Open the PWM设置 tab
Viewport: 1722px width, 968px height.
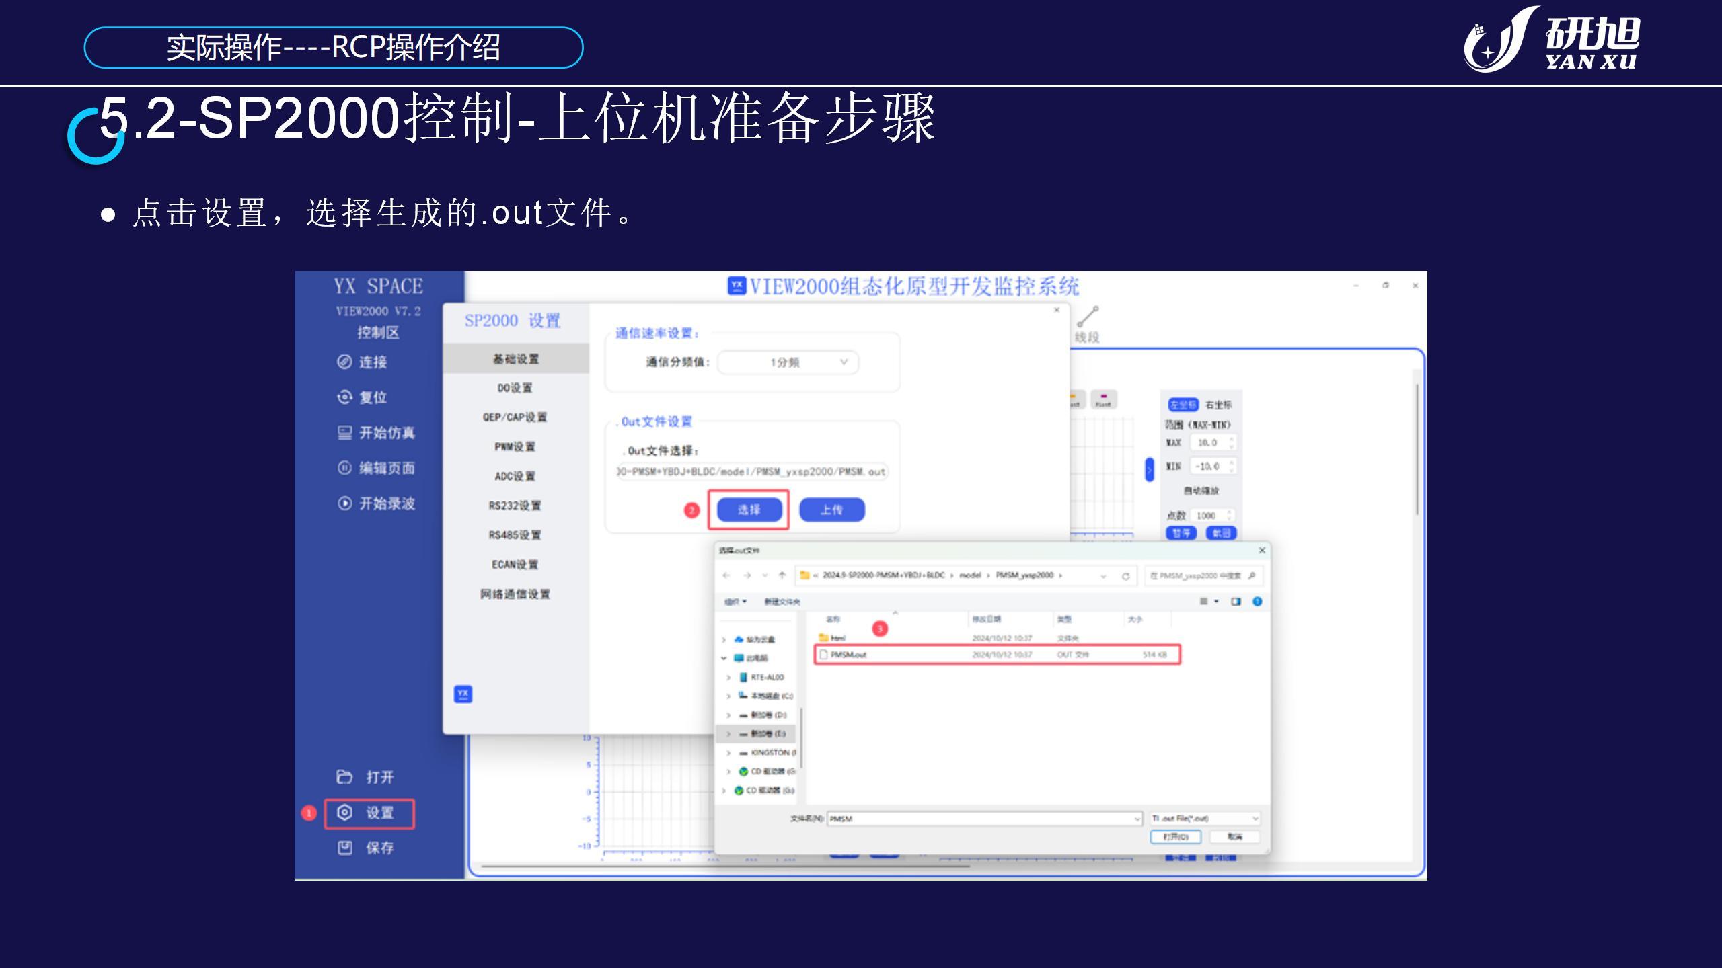pos(516,447)
